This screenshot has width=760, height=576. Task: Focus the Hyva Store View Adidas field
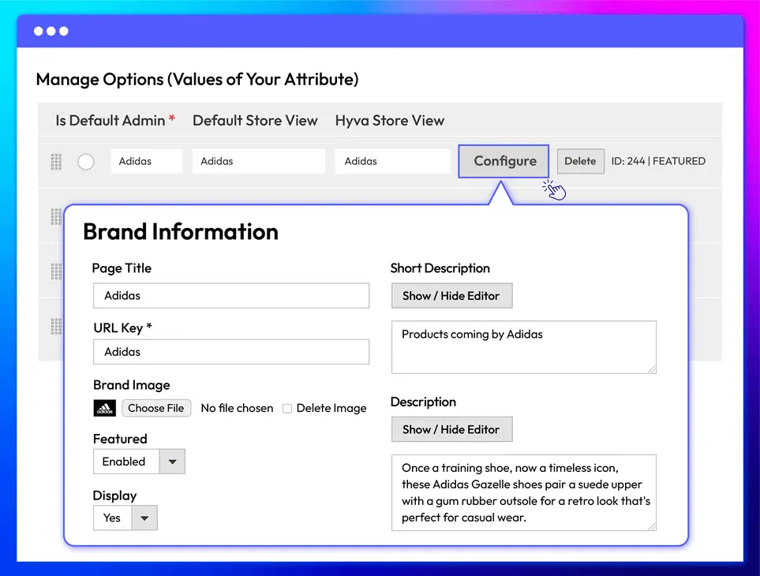click(x=392, y=161)
